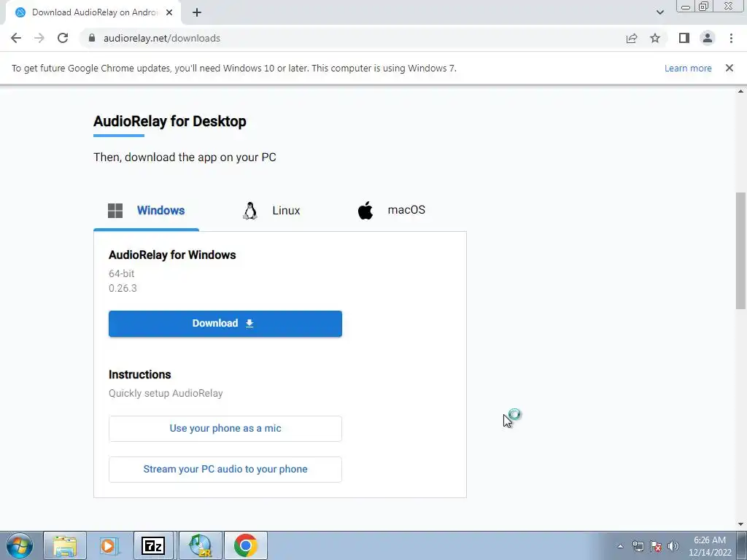Click the network tray icon
The image size is (747, 560).
pos(638,546)
